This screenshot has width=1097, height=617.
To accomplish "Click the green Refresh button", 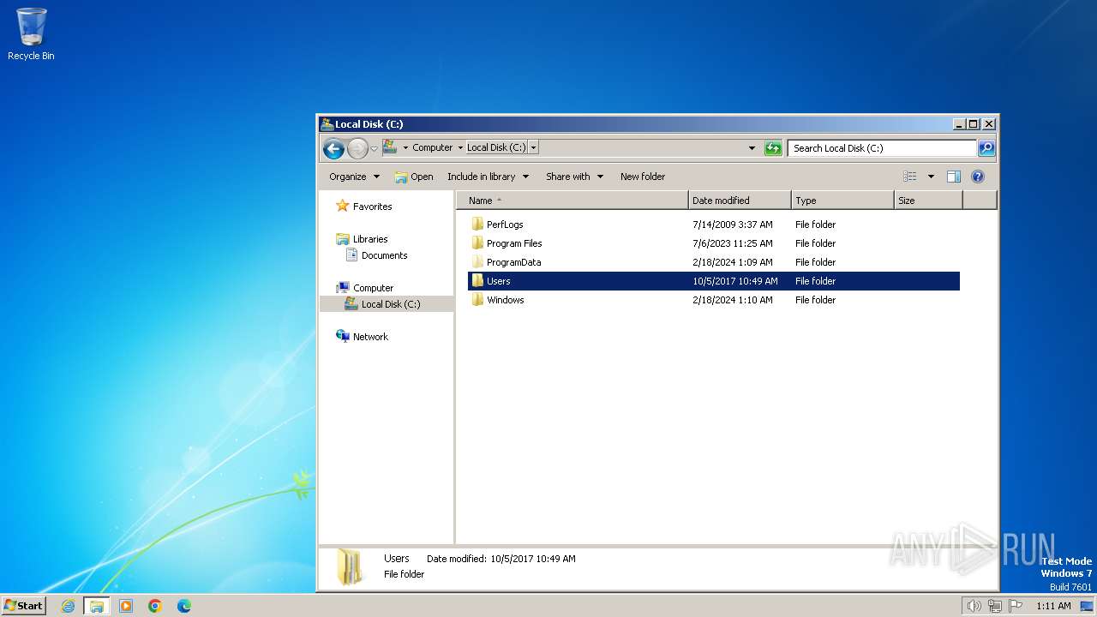I will pyautogui.click(x=773, y=147).
